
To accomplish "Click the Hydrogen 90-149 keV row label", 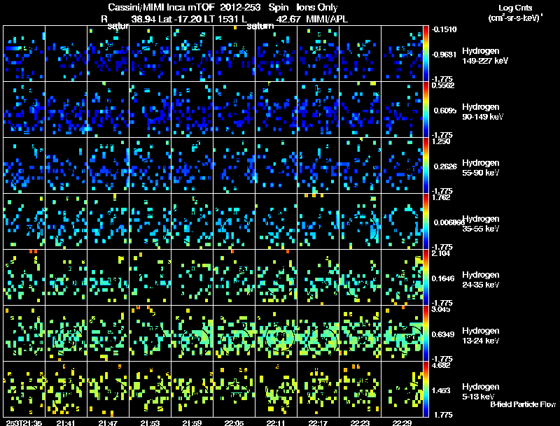I will (482, 112).
